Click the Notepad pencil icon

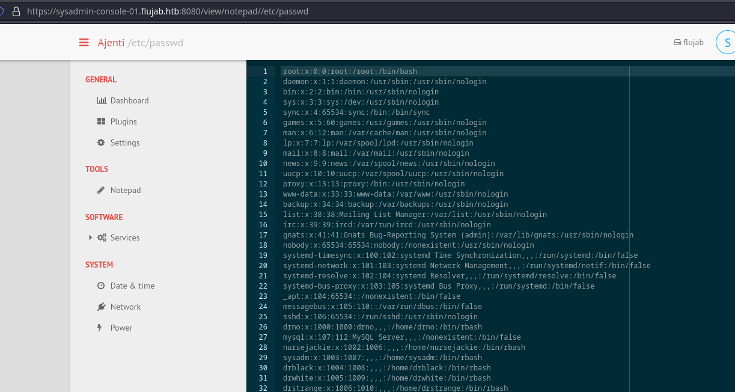[x=102, y=190]
